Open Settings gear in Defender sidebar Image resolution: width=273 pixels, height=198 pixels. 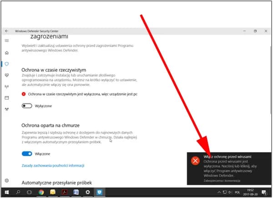tap(6, 181)
